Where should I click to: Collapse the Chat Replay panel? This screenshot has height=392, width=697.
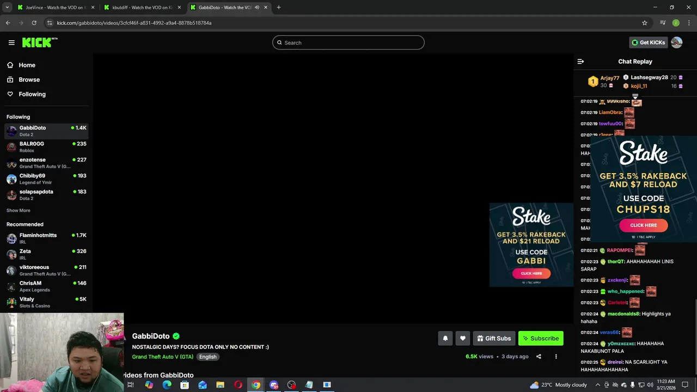[580, 62]
